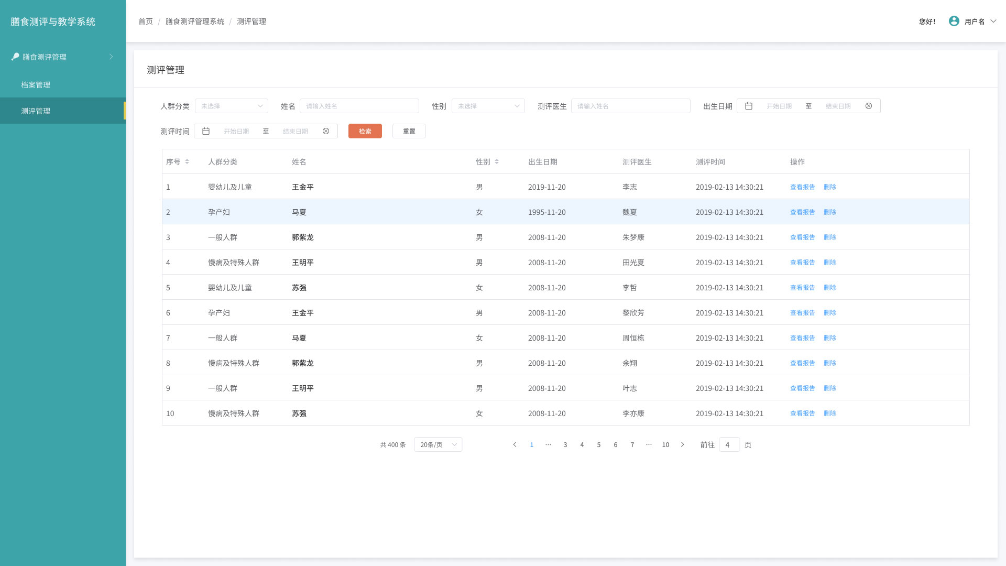Select page 5 in pagination
Screen dimensions: 1006x566
coord(598,444)
